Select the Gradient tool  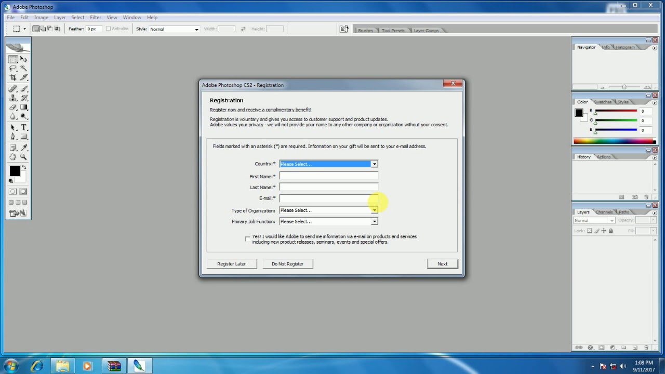tap(23, 107)
